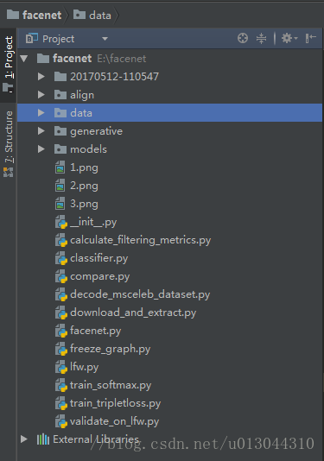The width and height of the screenshot is (324, 461).
Task: Open the Project view dropdown arrow
Action: click(x=105, y=39)
